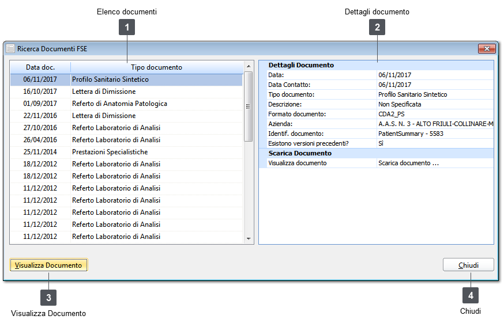The image size is (504, 327).
Task: Sort by the Data doc. column header
Action: tap(40, 67)
